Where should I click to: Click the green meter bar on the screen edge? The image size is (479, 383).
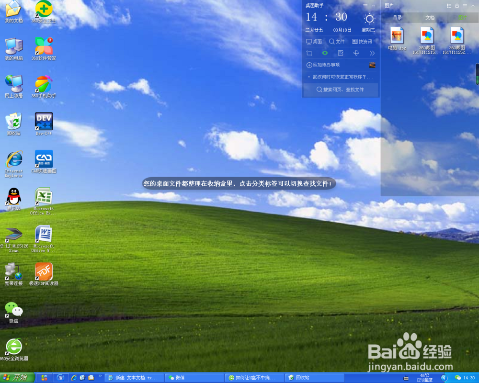tap(477, 74)
